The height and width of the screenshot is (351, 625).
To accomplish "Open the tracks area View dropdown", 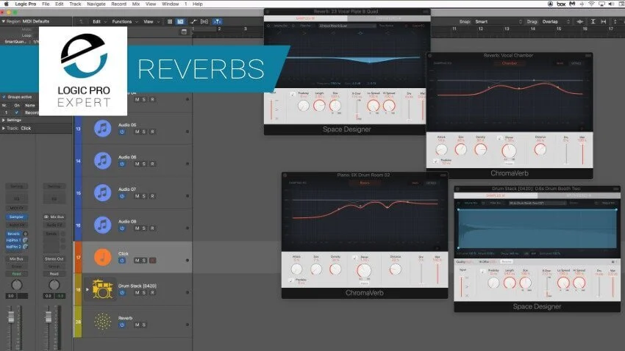I will pos(151,21).
